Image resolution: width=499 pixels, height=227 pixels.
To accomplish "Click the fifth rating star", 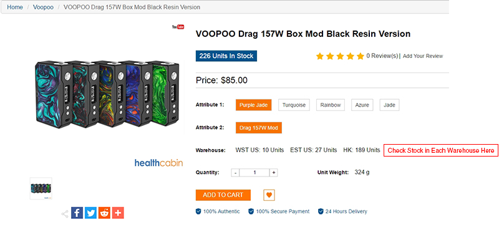I will tap(361, 56).
